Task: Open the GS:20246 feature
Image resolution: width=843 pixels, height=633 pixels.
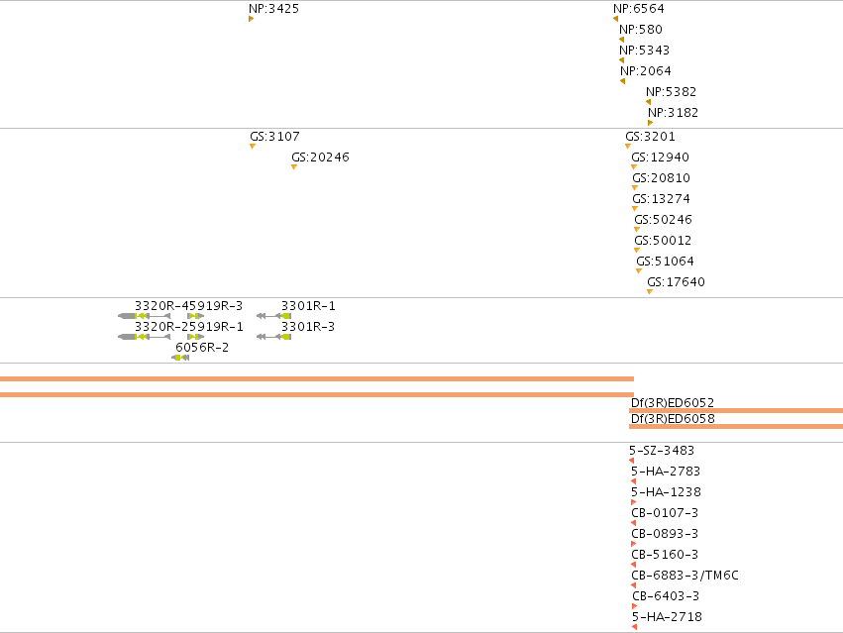Action: tap(320, 158)
